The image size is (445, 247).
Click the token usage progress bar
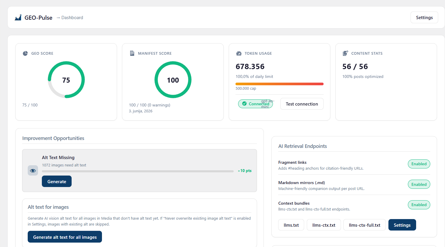pos(279,84)
